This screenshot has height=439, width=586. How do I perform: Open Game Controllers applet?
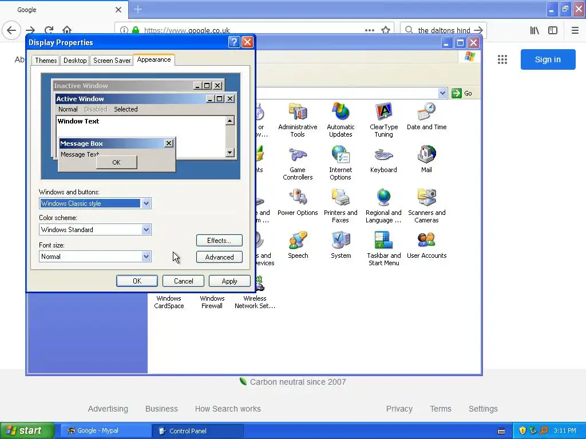click(298, 163)
